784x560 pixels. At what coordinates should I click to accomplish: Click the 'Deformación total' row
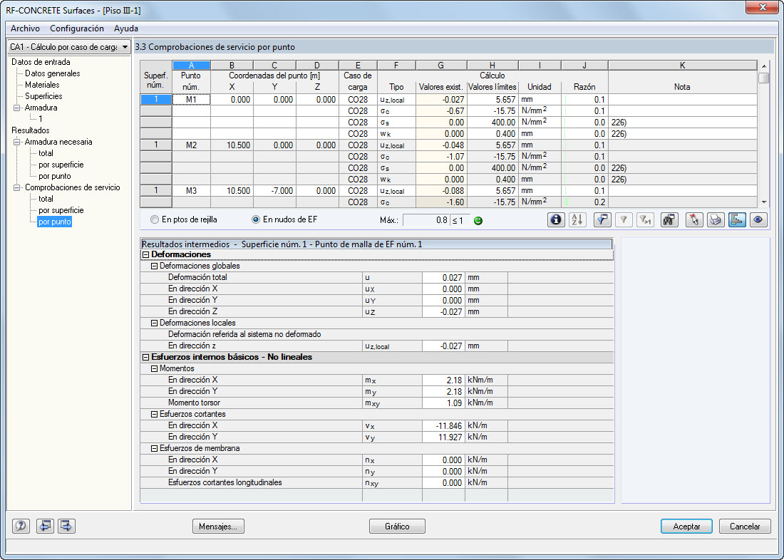pyautogui.click(x=376, y=277)
